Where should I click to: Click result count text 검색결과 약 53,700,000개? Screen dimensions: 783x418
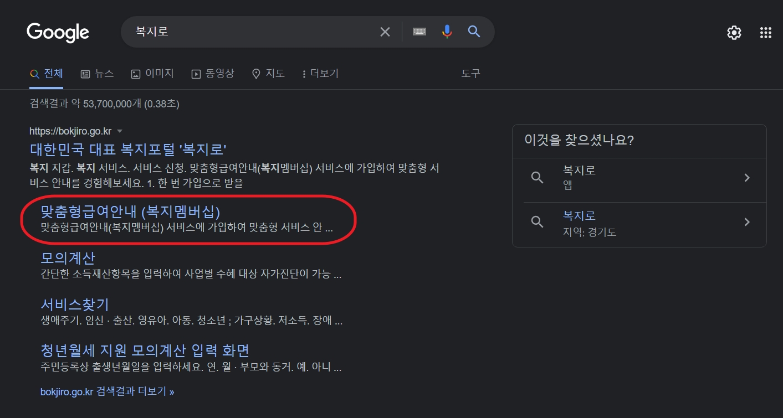pos(104,104)
